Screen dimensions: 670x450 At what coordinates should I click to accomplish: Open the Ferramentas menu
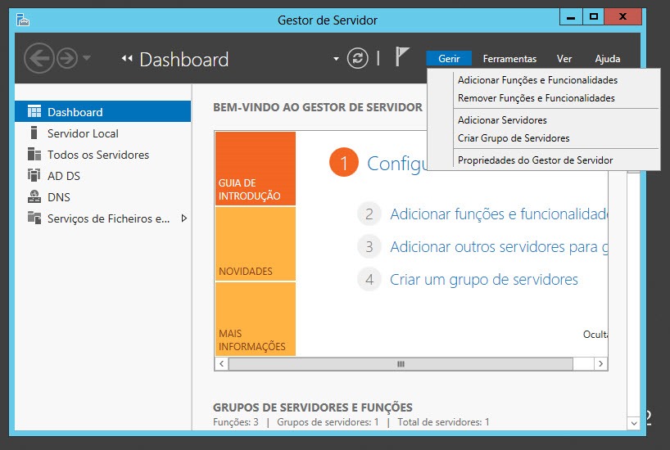(x=509, y=59)
